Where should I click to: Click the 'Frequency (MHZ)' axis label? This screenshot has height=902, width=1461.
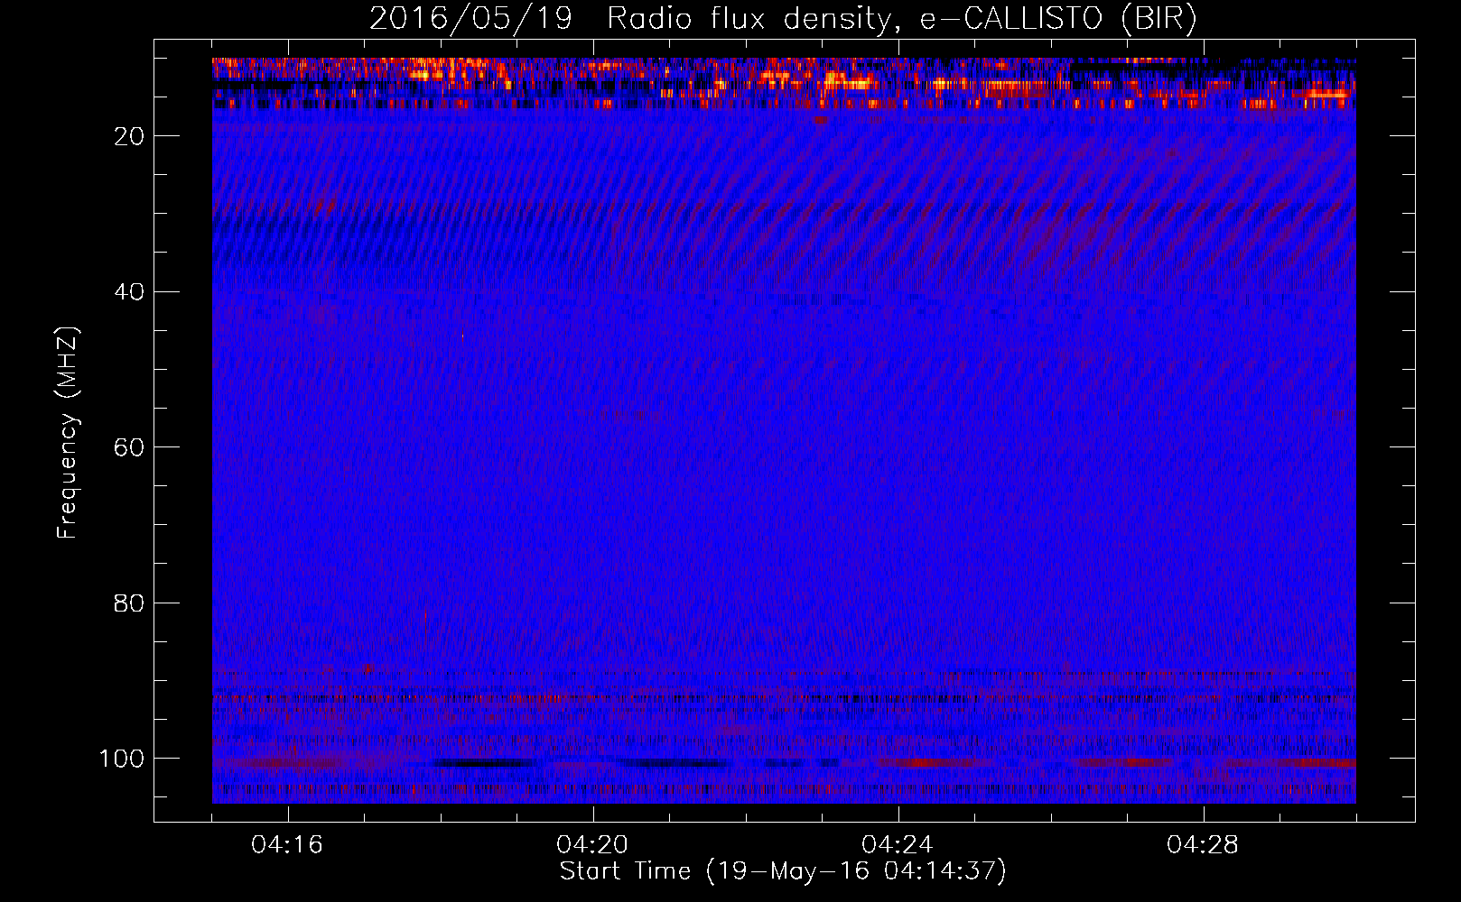(x=68, y=433)
